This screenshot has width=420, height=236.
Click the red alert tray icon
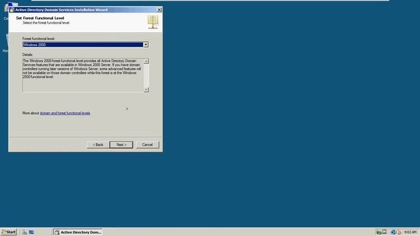pos(399,232)
